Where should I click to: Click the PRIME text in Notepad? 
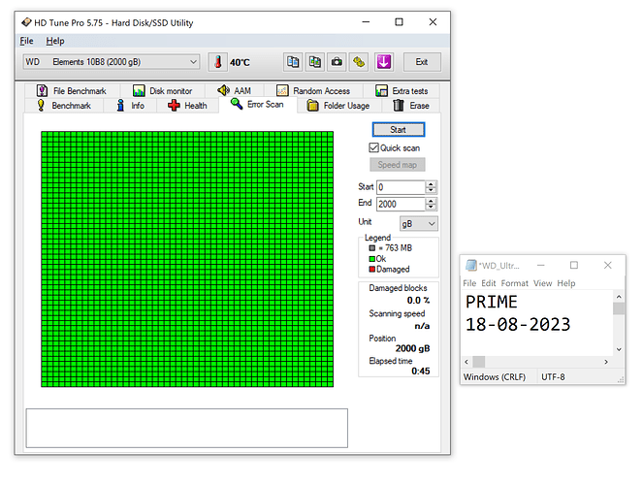(x=492, y=302)
